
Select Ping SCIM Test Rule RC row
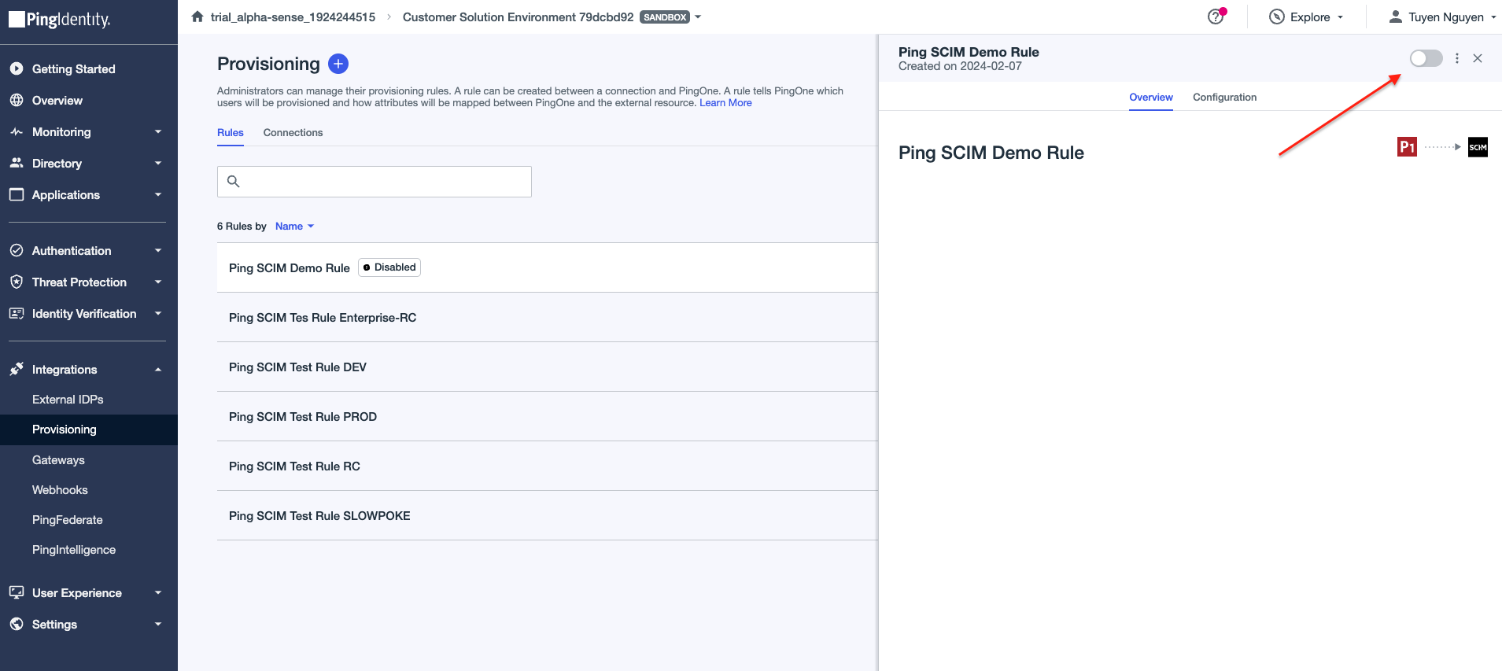(548, 466)
